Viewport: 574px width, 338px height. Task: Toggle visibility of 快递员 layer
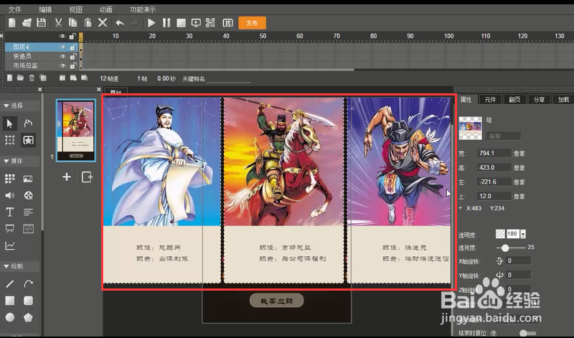(62, 57)
